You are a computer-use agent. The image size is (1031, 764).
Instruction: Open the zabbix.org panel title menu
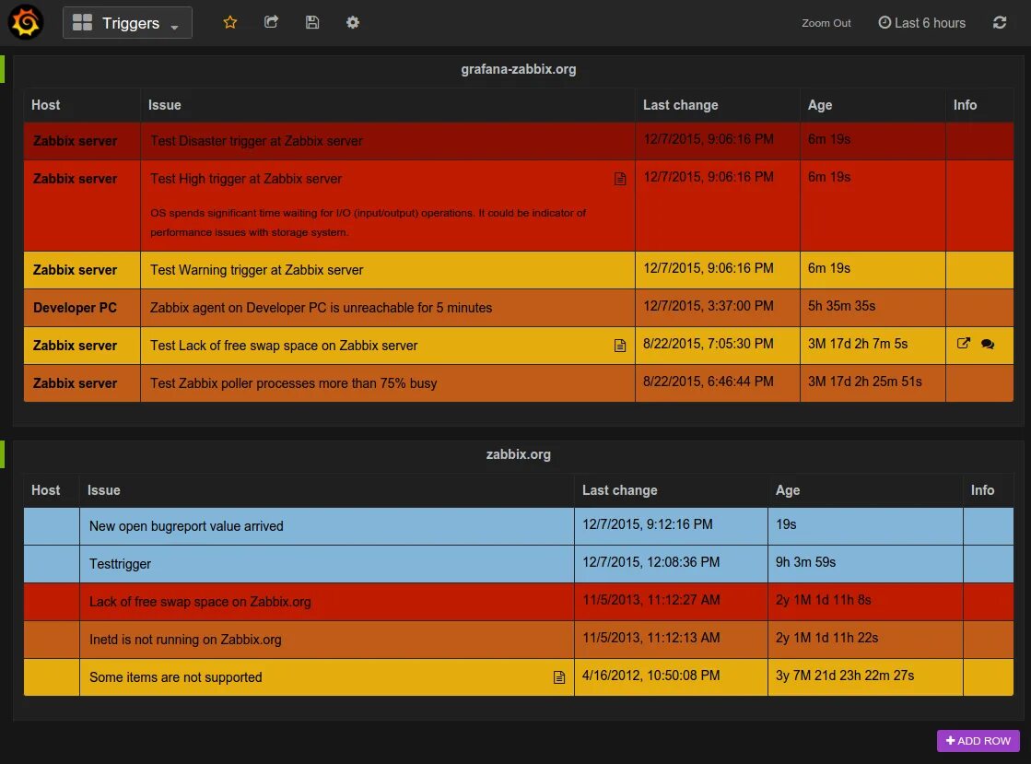tap(518, 454)
